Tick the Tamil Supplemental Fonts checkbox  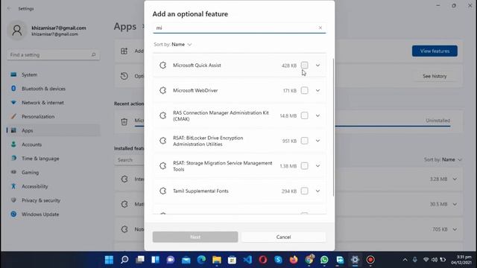pos(304,191)
